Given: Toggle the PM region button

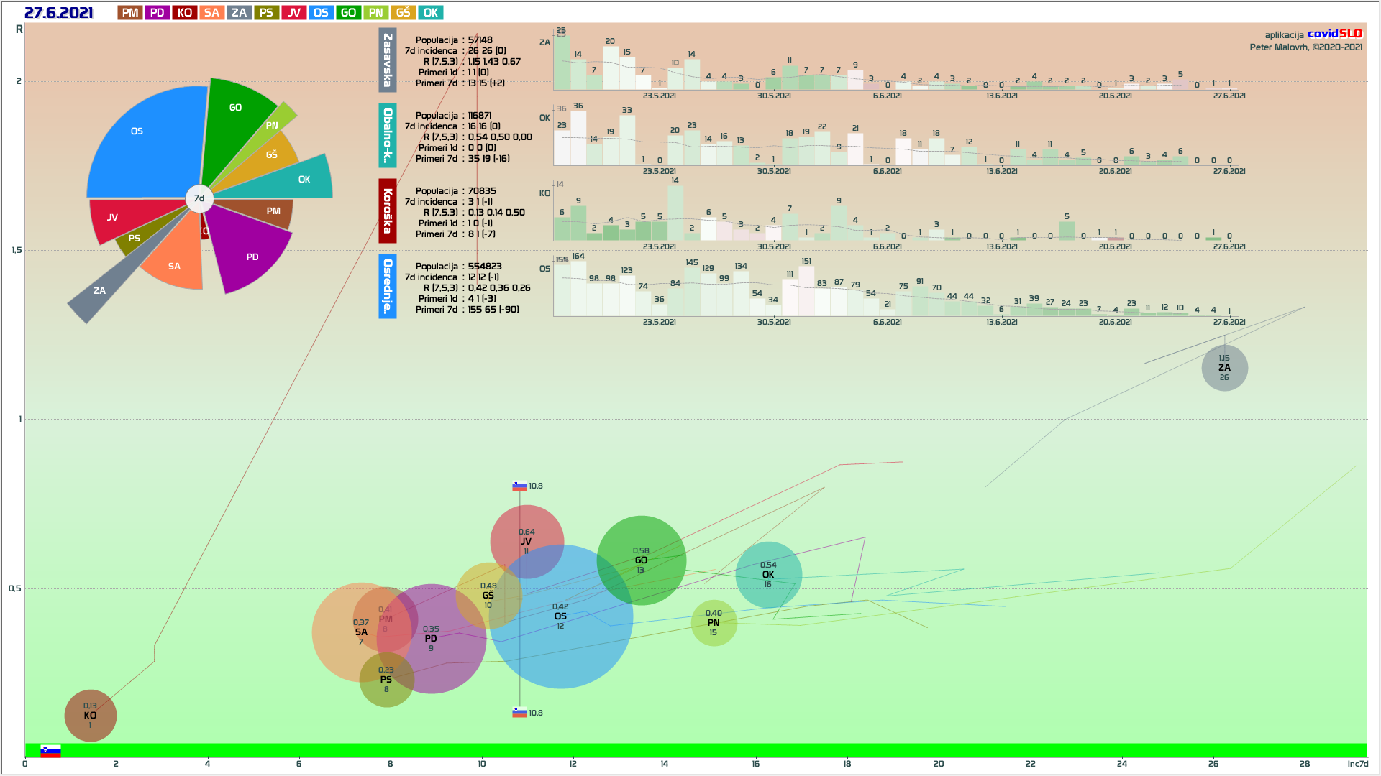Looking at the screenshot, I should [x=130, y=13].
